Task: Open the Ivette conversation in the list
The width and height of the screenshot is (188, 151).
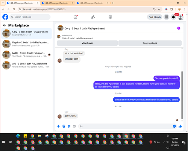Action: tap(26, 54)
